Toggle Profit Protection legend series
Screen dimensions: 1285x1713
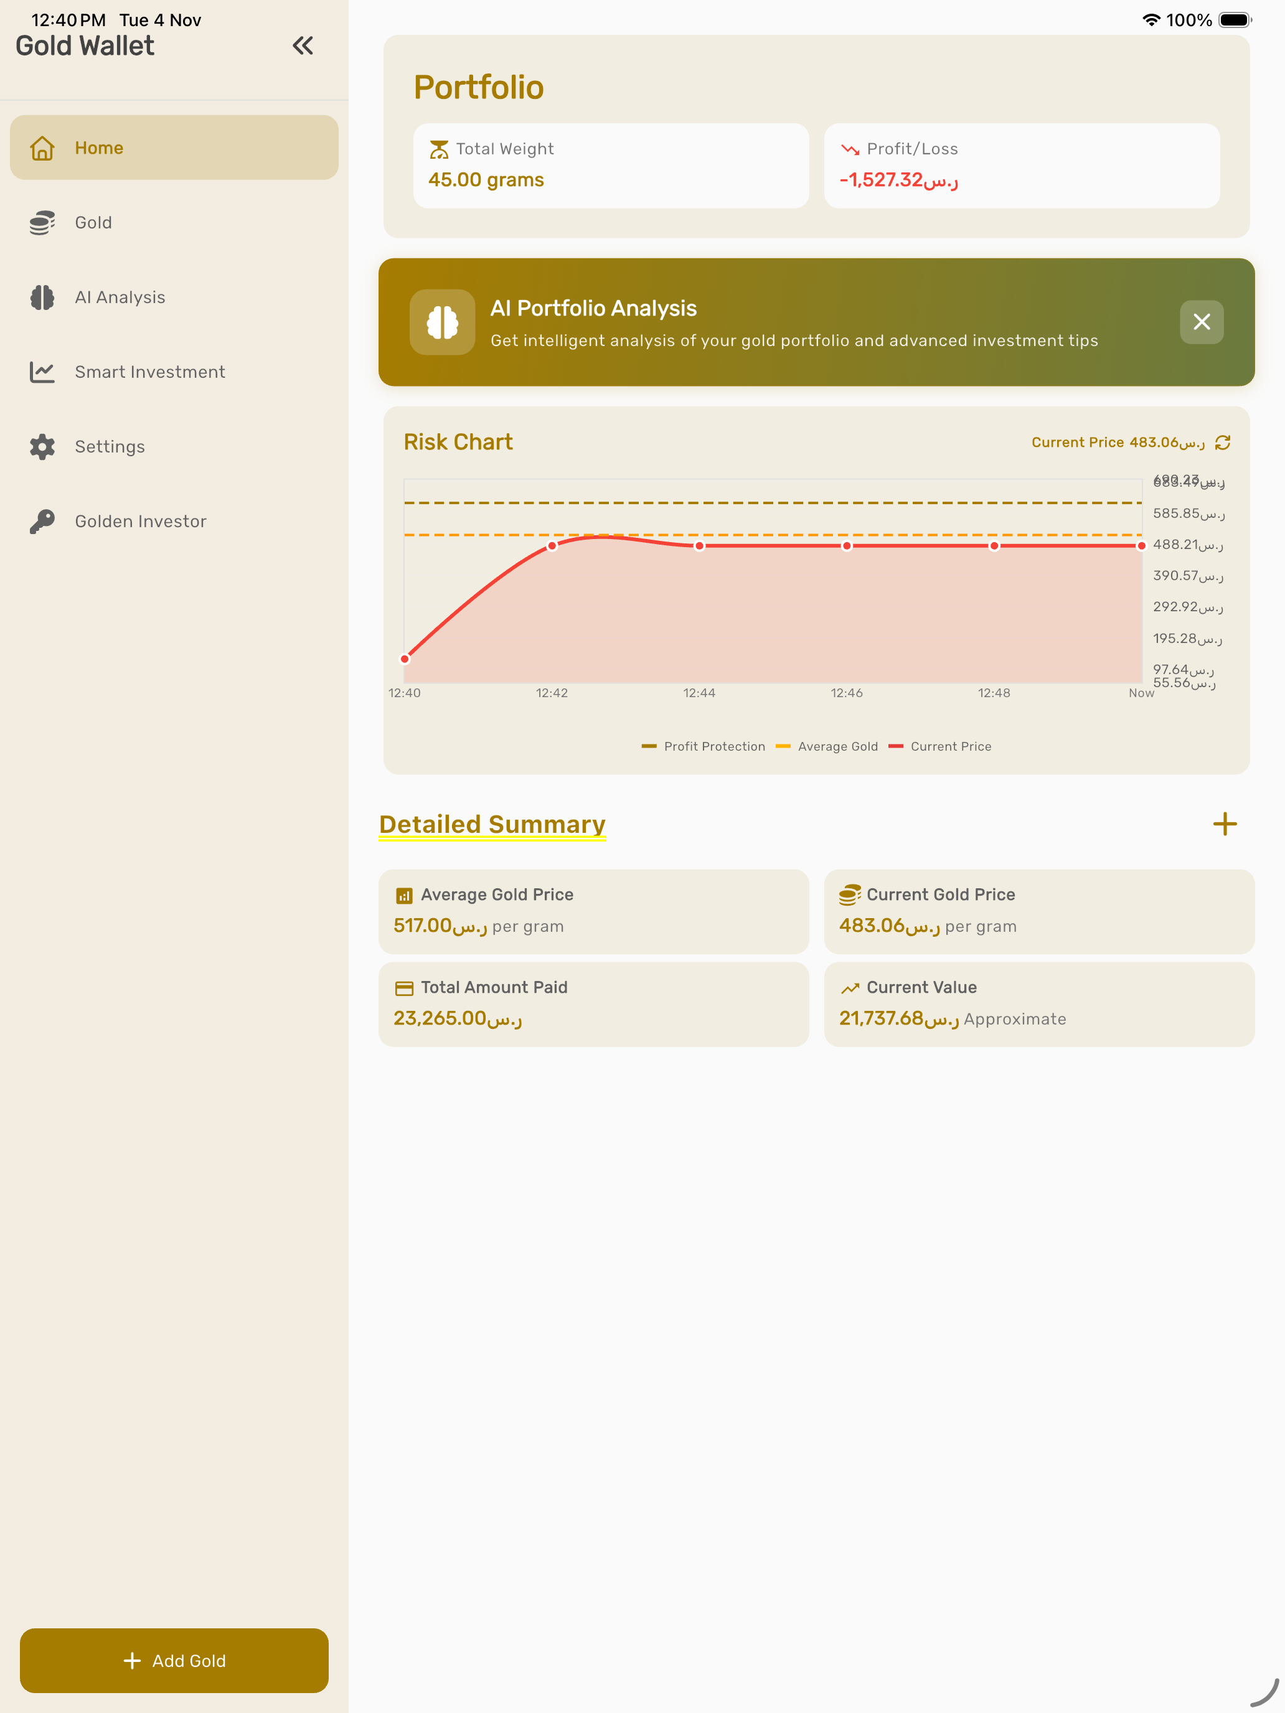coord(704,746)
